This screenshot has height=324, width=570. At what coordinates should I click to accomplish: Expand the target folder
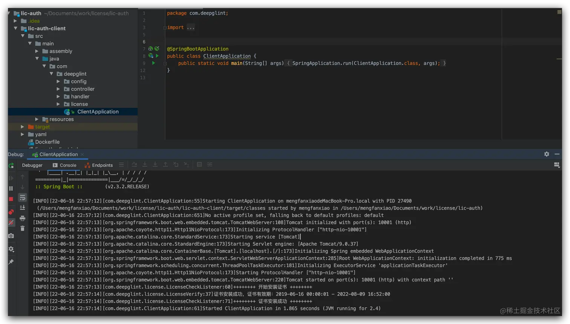pos(23,127)
